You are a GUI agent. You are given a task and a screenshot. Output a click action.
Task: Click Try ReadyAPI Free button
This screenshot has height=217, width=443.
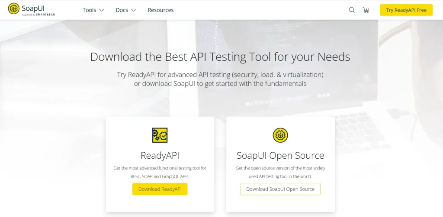pyautogui.click(x=406, y=10)
